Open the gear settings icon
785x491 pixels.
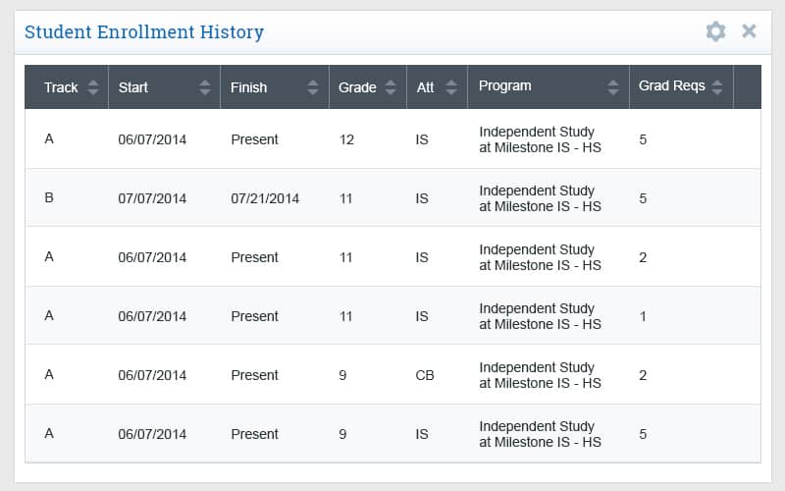point(715,31)
